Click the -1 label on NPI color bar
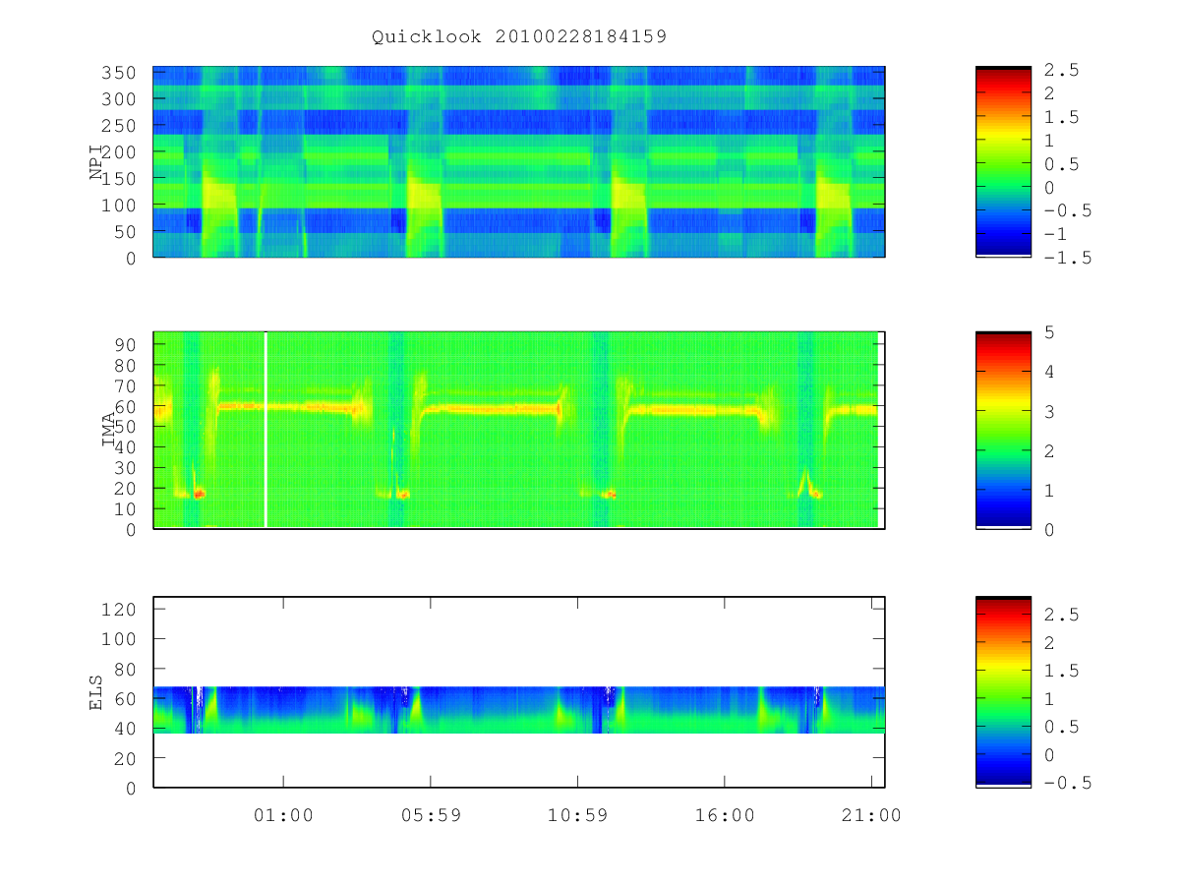The width and height of the screenshot is (1180, 885). (1055, 234)
